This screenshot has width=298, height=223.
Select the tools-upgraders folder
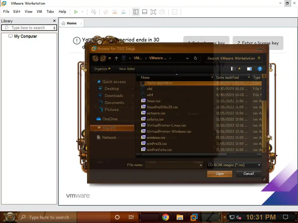[201, 83]
